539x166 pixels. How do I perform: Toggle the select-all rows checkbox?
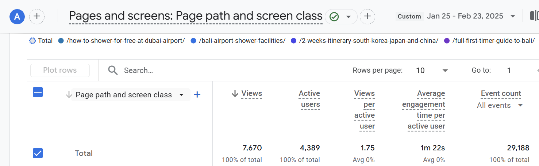(38, 92)
